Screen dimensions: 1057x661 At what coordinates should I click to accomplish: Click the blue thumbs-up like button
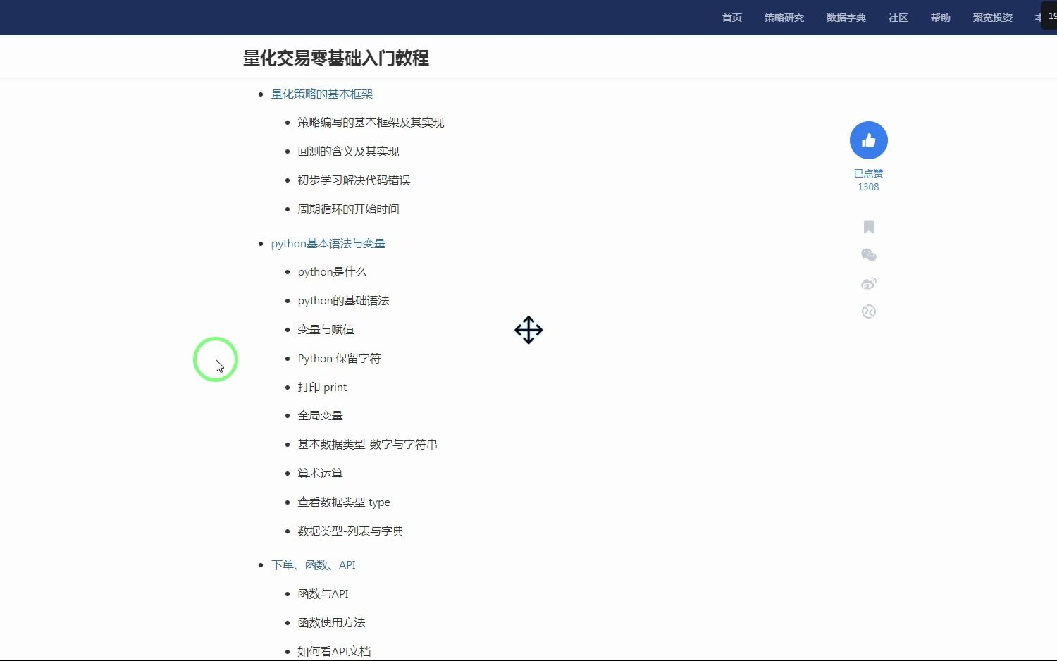click(868, 140)
